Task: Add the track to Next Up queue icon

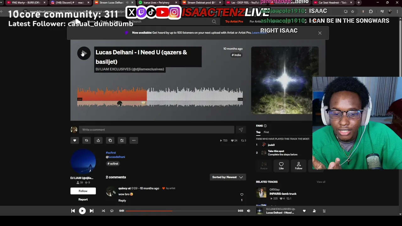Action: pyautogui.click(x=122, y=140)
